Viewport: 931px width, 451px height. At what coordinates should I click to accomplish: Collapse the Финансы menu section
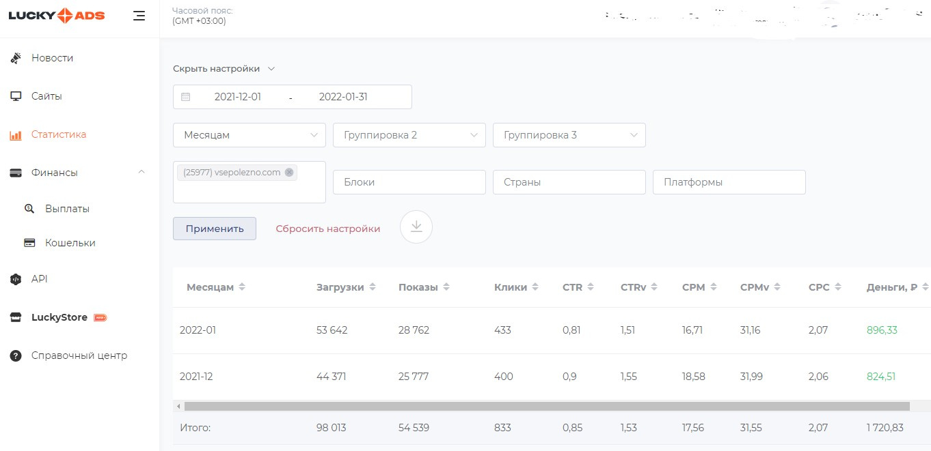coord(141,172)
